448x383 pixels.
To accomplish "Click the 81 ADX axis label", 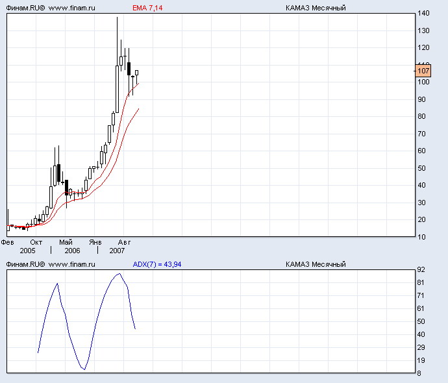I will pyautogui.click(x=421, y=283).
